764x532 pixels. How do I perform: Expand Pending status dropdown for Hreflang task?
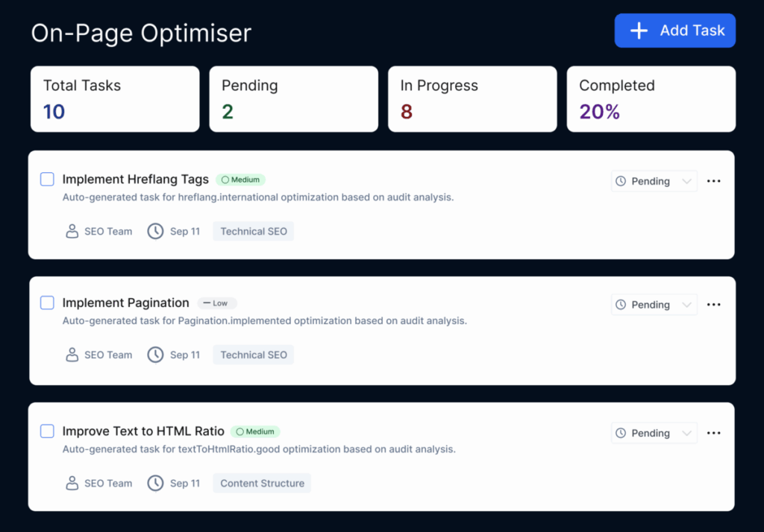654,181
